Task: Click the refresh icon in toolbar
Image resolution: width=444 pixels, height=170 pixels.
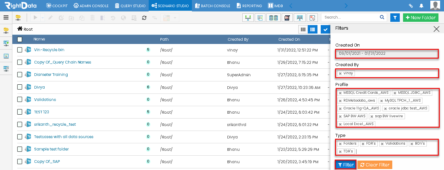Action: pyautogui.click(x=144, y=18)
